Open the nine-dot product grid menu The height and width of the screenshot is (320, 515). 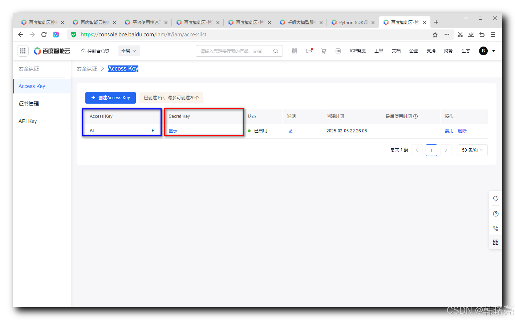[23, 51]
